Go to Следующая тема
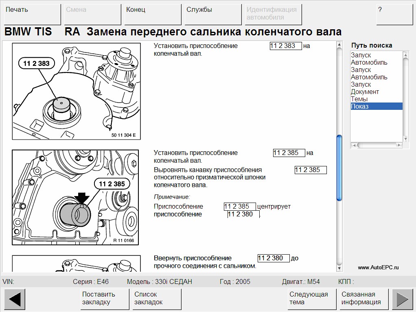The image size is (416, 312). [x=312, y=299]
